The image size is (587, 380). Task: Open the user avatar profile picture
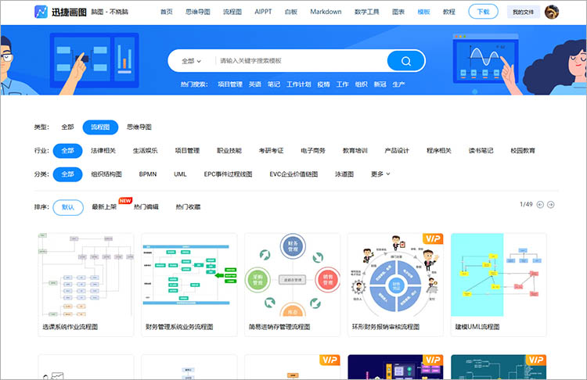point(552,12)
